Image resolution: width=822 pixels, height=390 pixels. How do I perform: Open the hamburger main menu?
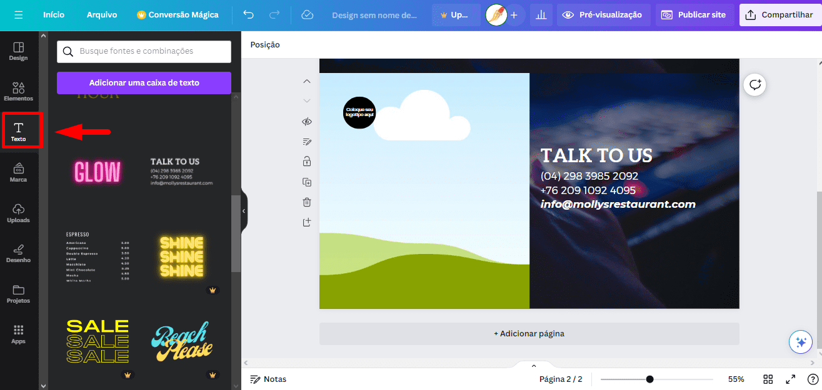[18, 15]
